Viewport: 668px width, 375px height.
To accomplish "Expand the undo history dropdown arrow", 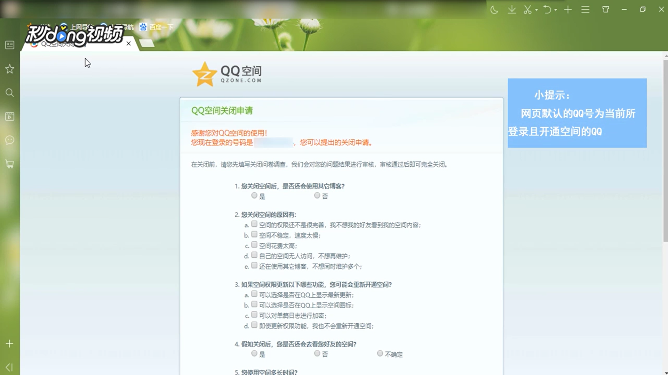I will (556, 10).
